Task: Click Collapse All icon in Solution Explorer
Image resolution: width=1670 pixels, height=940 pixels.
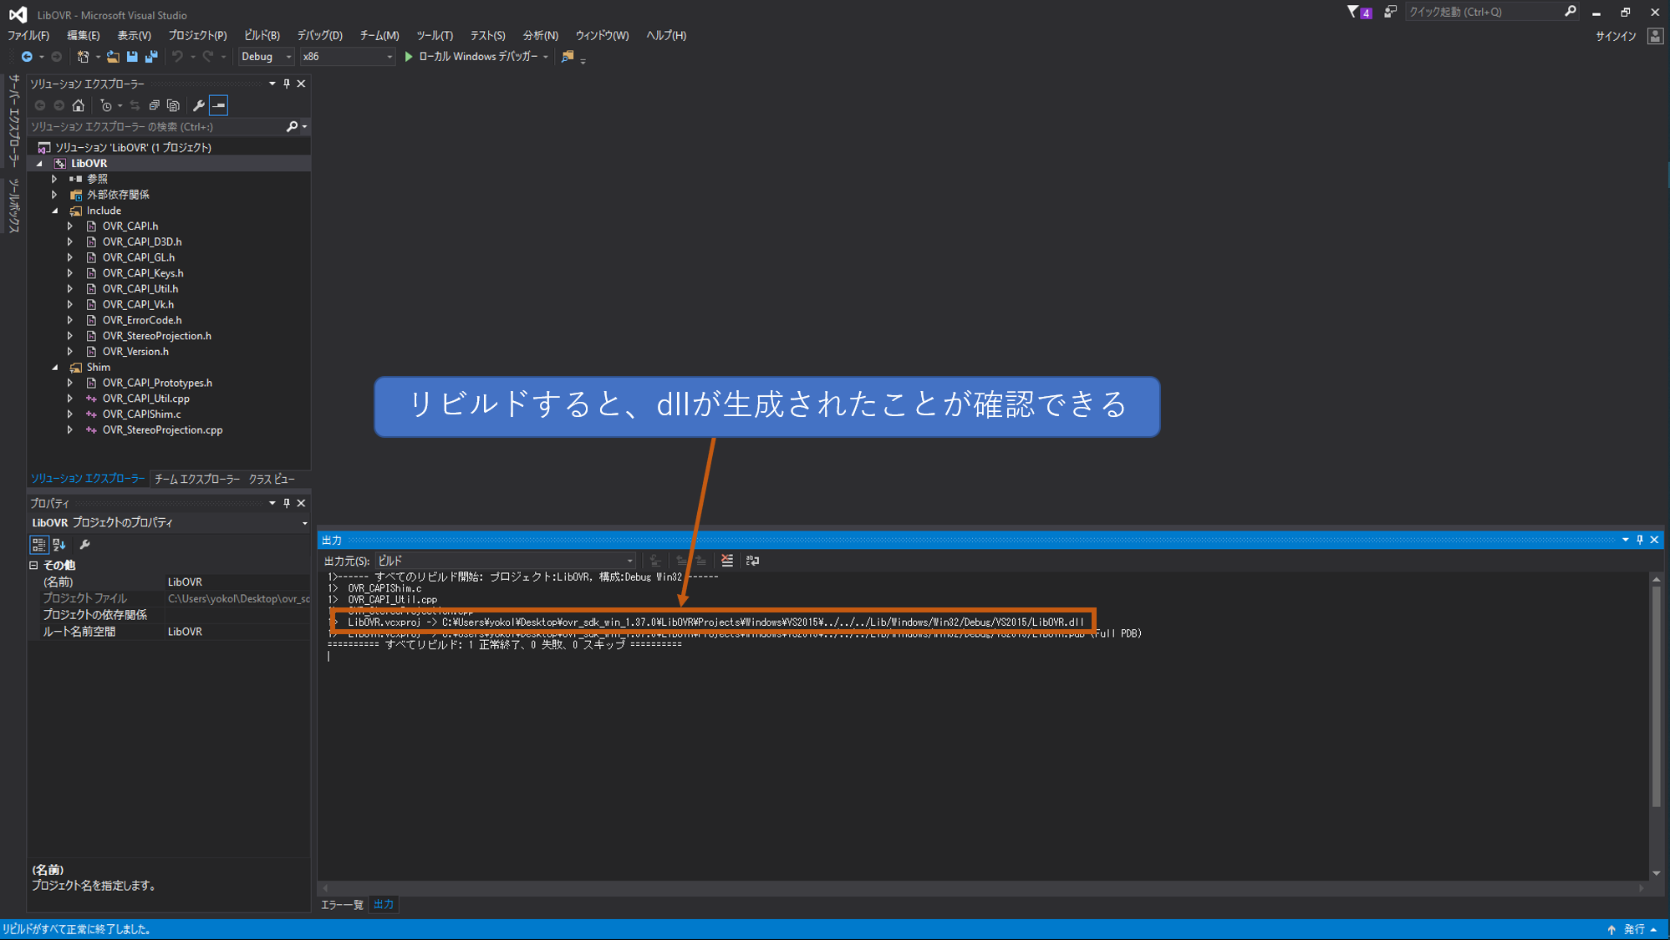Action: [x=155, y=105]
